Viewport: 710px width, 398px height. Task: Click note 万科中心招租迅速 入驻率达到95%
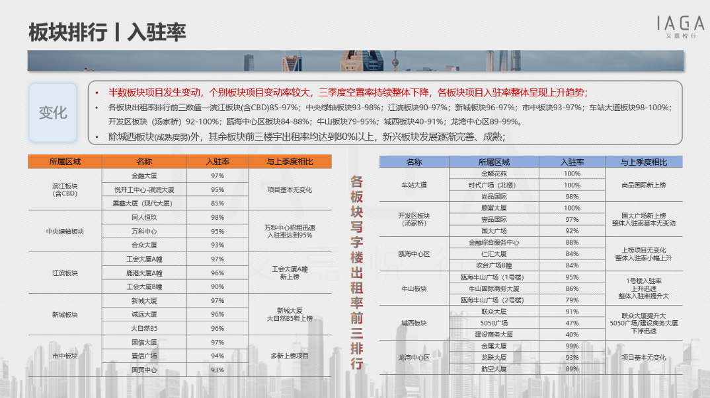[x=290, y=231]
